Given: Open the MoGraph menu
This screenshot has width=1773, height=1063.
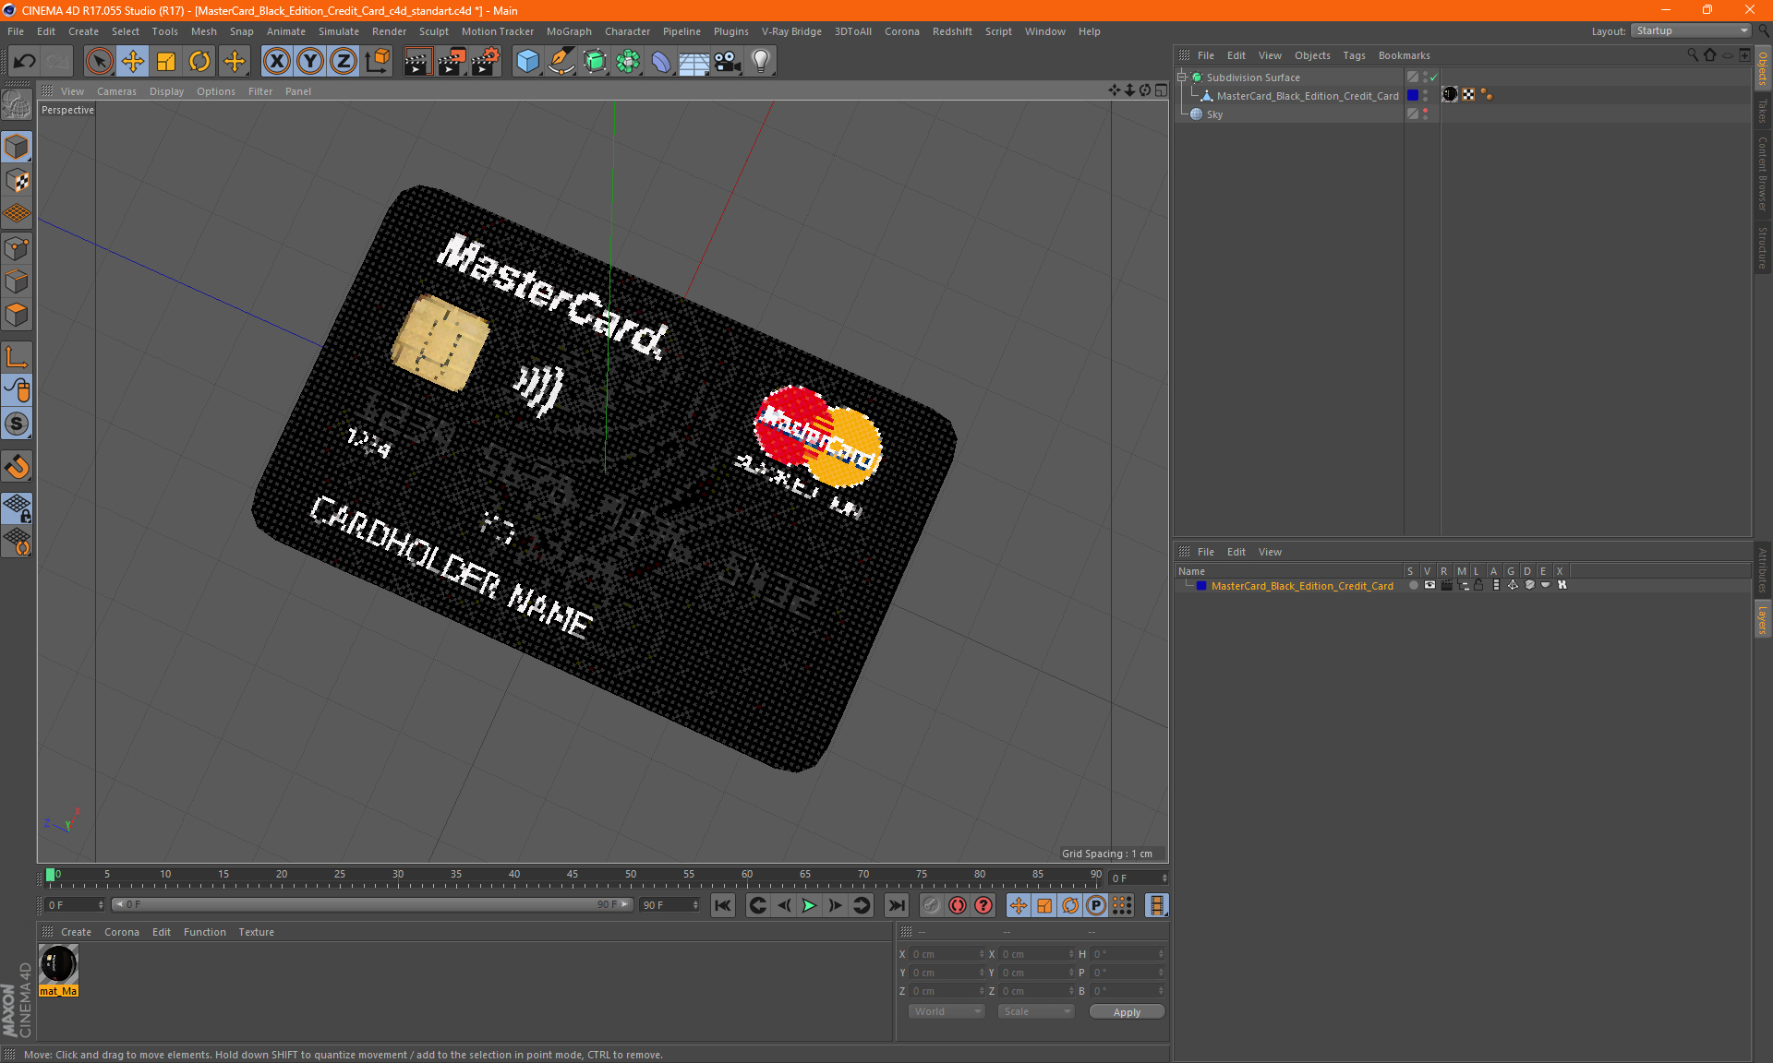Looking at the screenshot, I should (569, 31).
